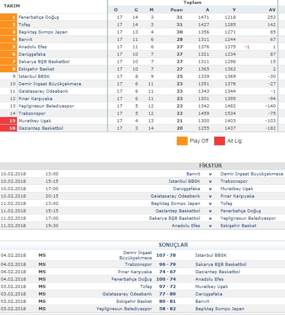Click the red rank 16 badge
Screen dimensions: 285x315
(x=9, y=128)
